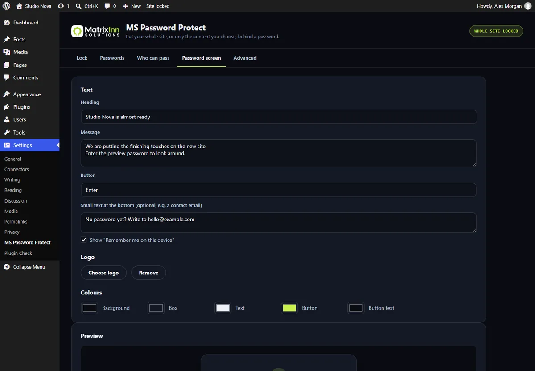Open the green Button colour swatch
Image resolution: width=535 pixels, height=371 pixels.
289,308
